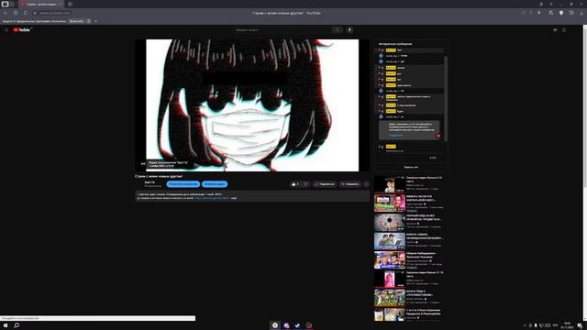Like the stream with the thumbs-up button
Viewport: 587px width, 330px height.
295,184
